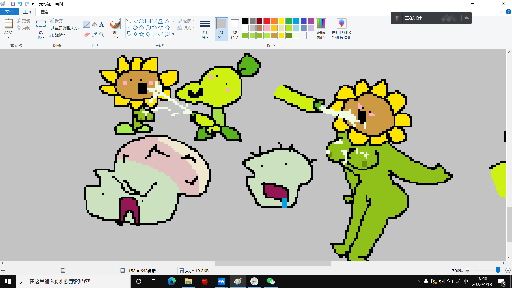Click Resize (重新调整大小) button

(64, 28)
